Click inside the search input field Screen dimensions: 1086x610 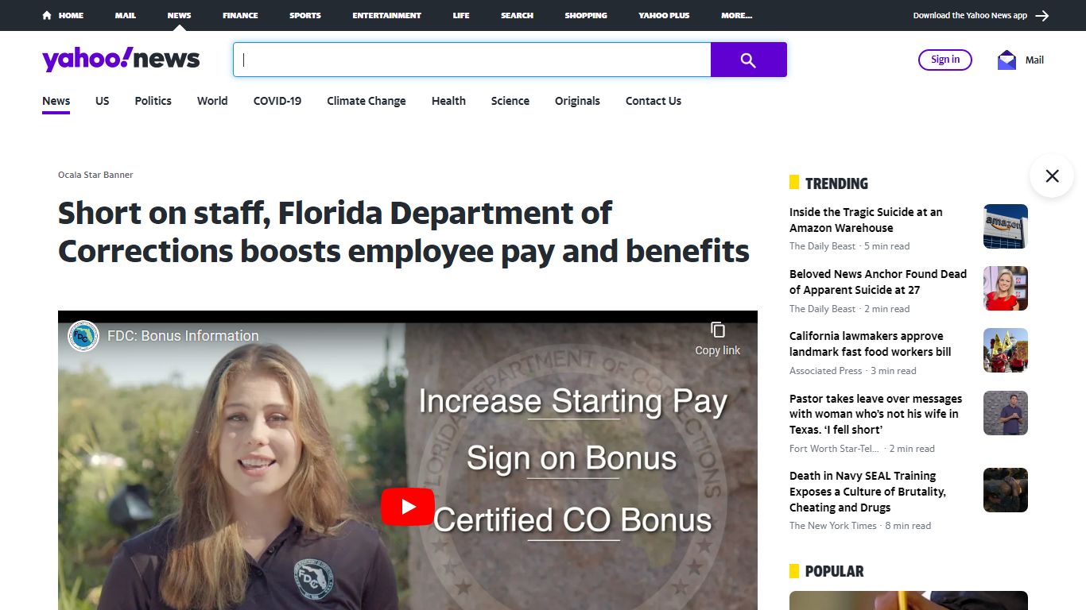471,60
